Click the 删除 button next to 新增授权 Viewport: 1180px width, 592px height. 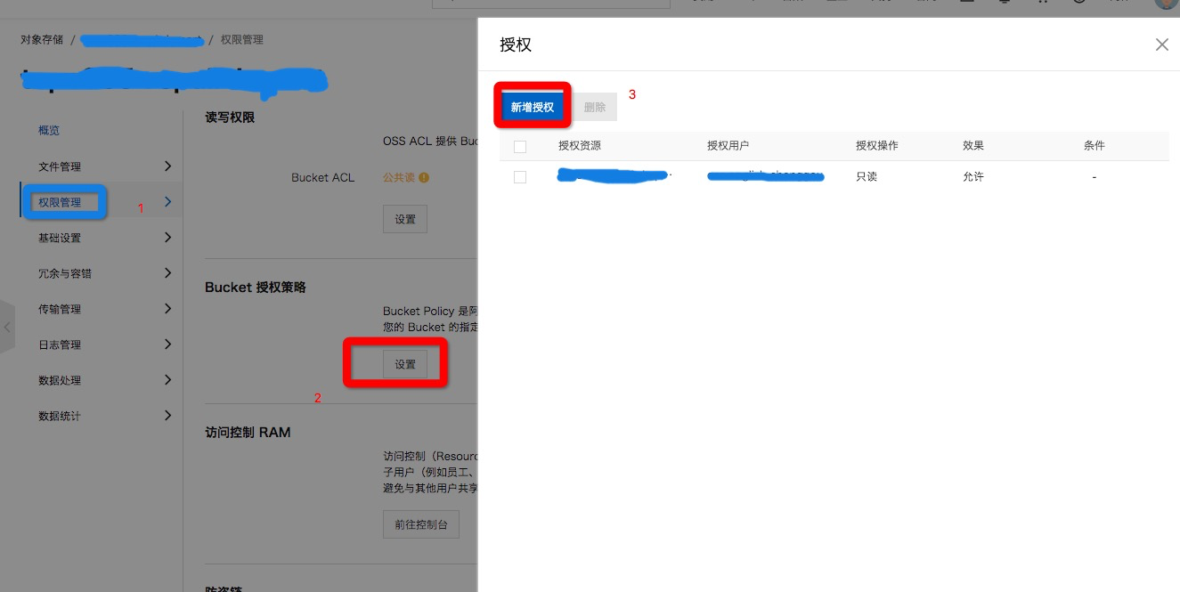595,108
